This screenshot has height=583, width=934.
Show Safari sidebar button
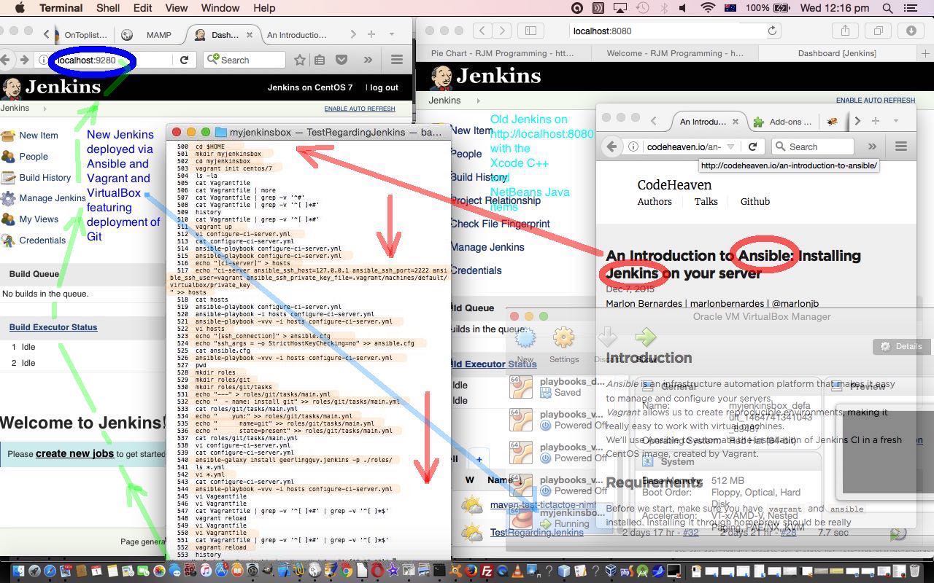pos(530,31)
